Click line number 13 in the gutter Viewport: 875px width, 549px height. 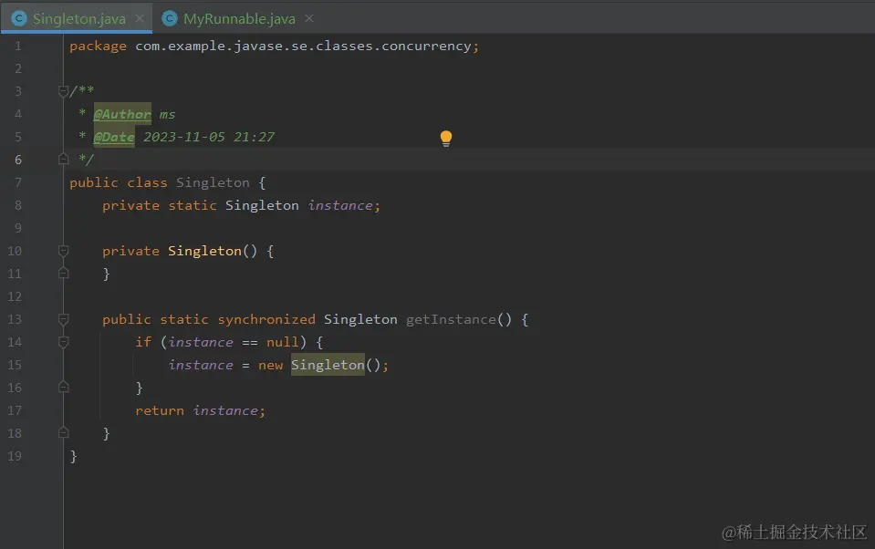pyautogui.click(x=15, y=319)
